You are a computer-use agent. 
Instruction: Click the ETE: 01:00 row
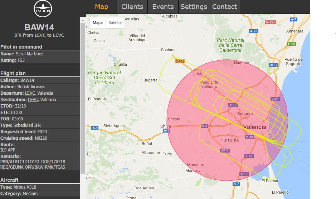pos(40,112)
